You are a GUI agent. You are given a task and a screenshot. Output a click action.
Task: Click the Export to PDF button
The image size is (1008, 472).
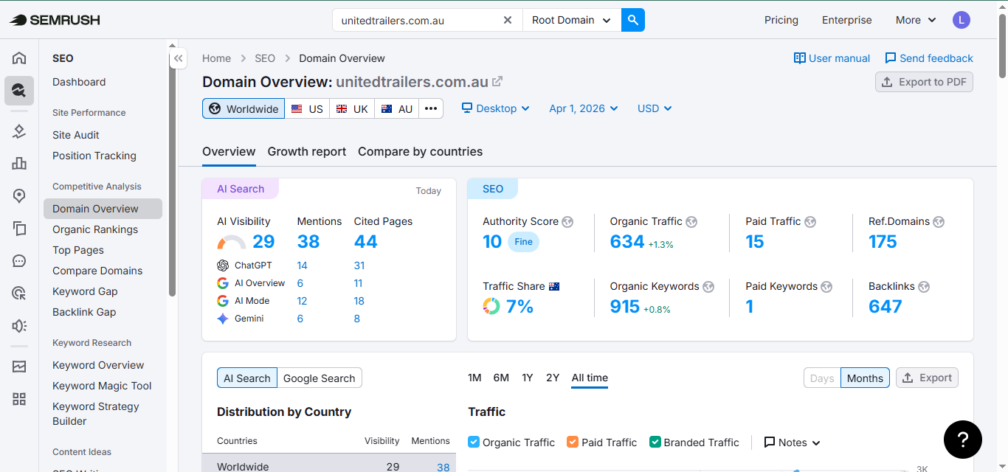(x=925, y=82)
